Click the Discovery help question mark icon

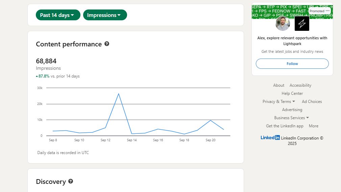point(71,181)
